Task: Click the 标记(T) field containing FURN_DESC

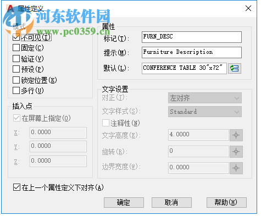Action: (x=192, y=37)
